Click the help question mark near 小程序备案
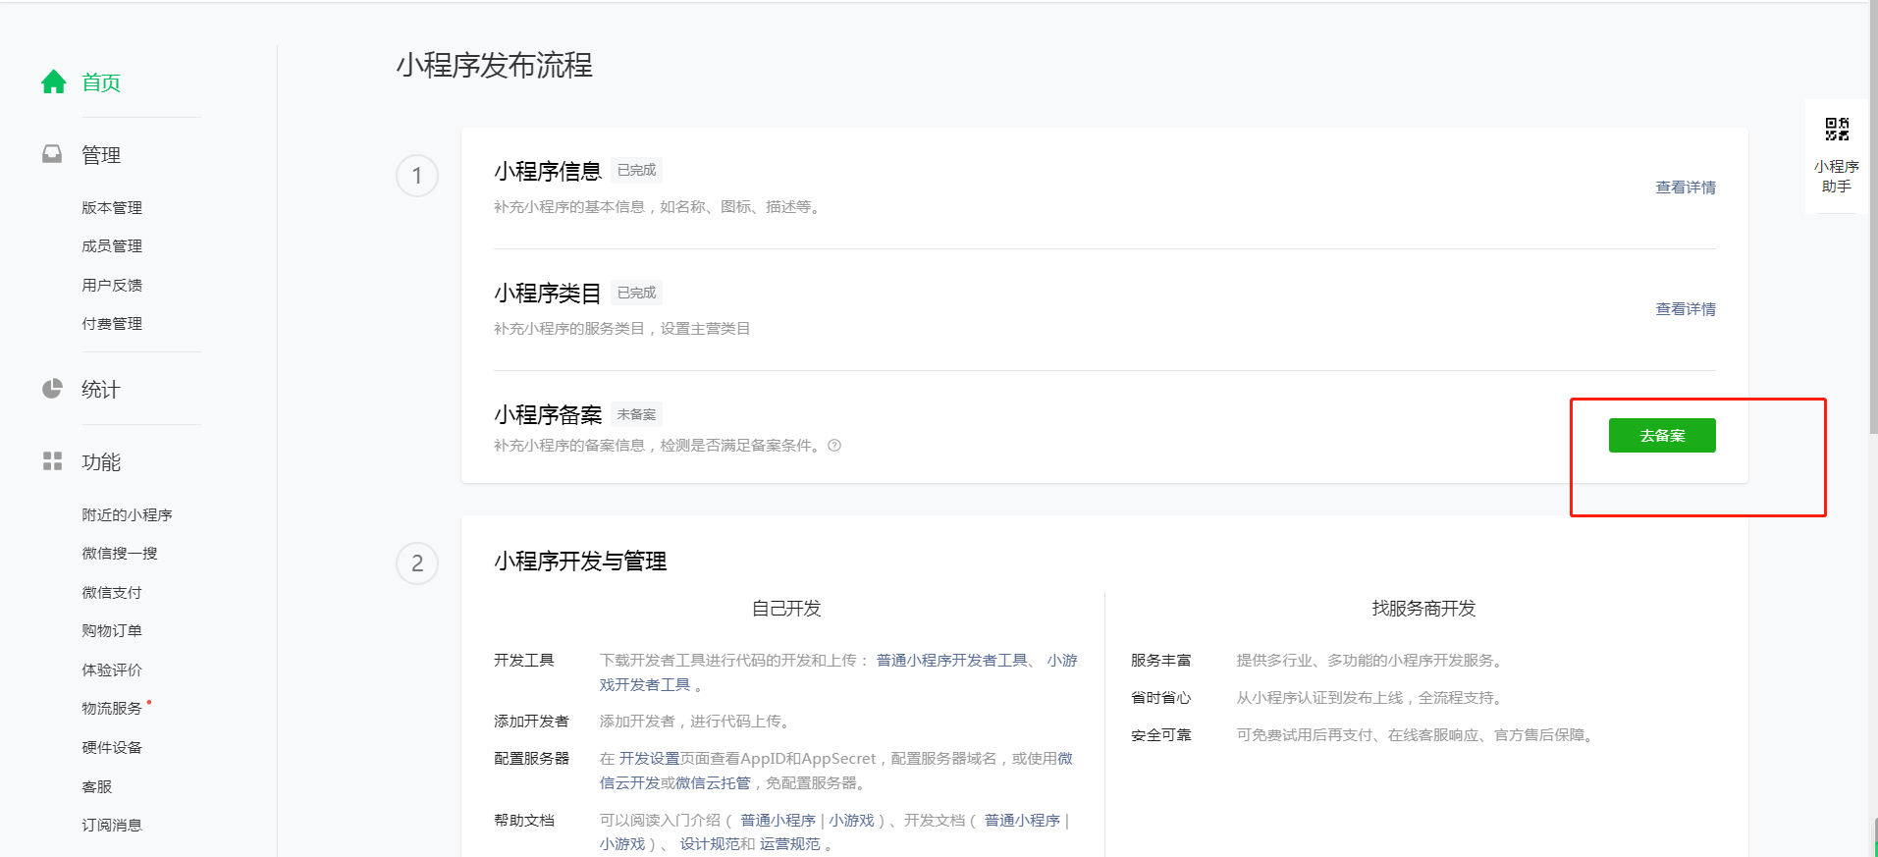 point(834,446)
